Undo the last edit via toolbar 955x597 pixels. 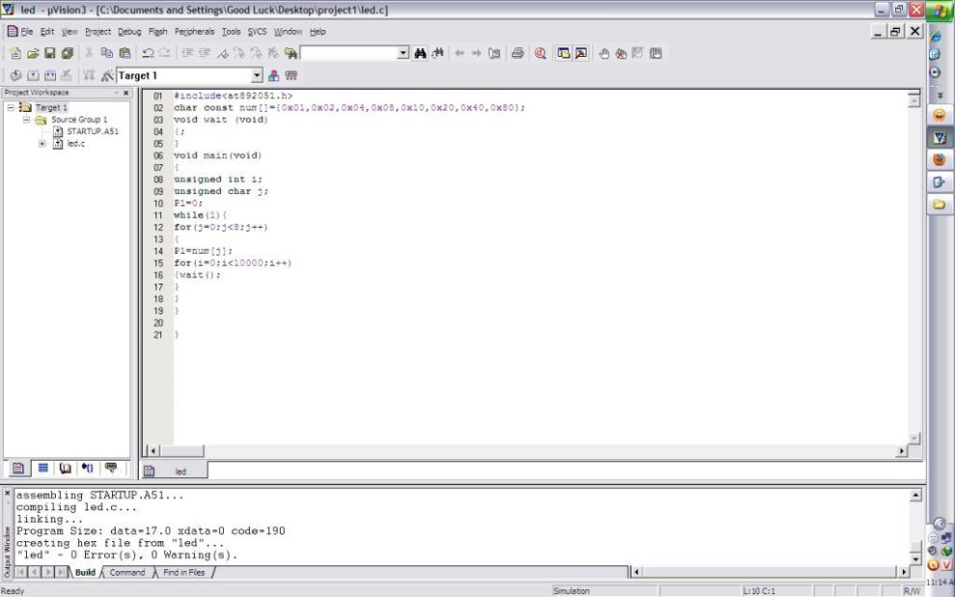point(148,54)
